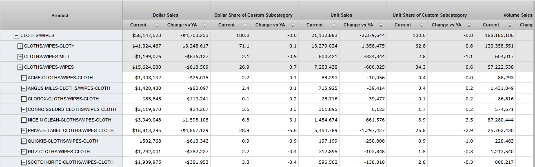The image size is (535, 167).
Task: Expand the NICE N CLEAN cloth row
Action: point(24,120)
